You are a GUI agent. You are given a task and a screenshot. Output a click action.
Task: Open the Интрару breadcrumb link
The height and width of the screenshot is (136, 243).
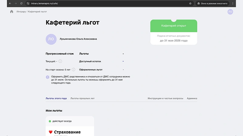(x=21, y=12)
